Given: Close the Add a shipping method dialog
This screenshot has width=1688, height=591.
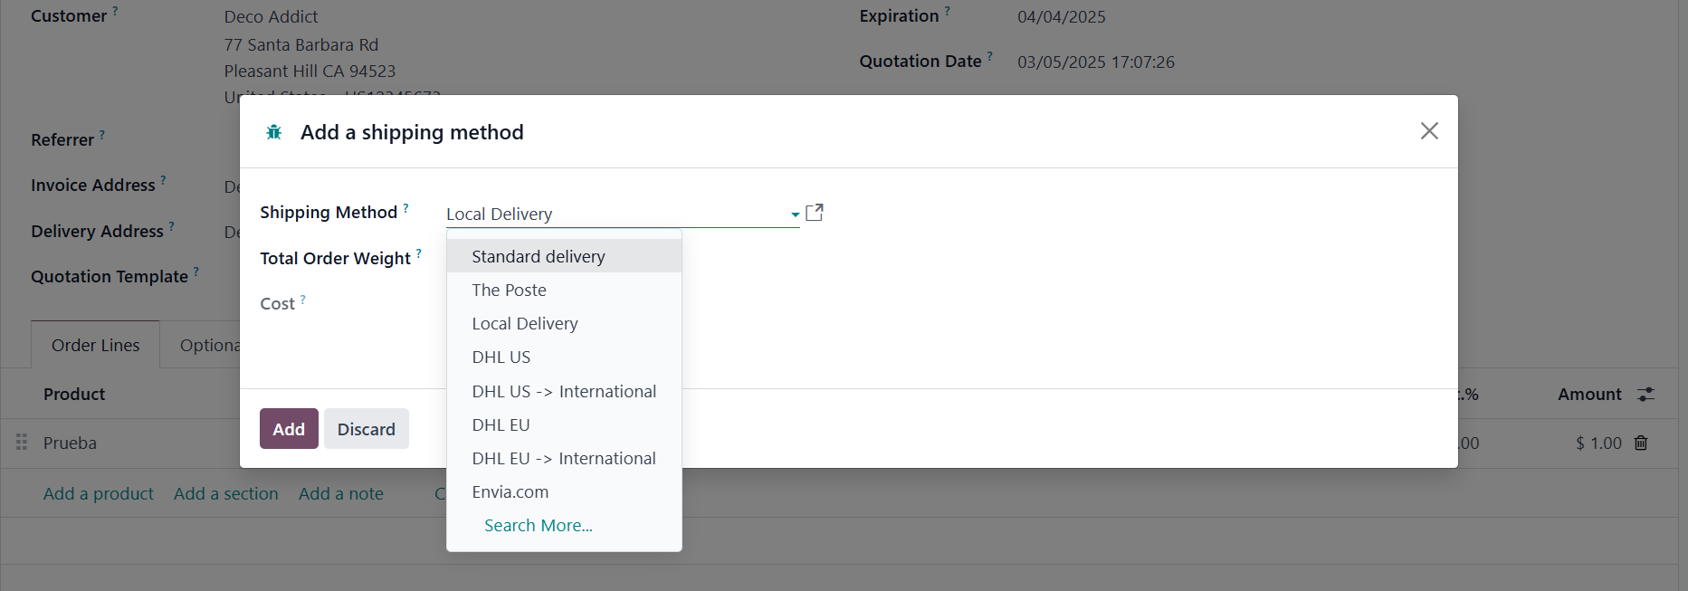Looking at the screenshot, I should [1429, 131].
